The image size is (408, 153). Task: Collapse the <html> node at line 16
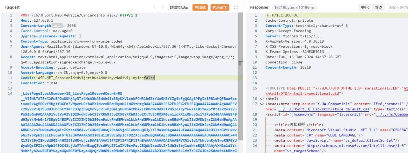pos(262,99)
